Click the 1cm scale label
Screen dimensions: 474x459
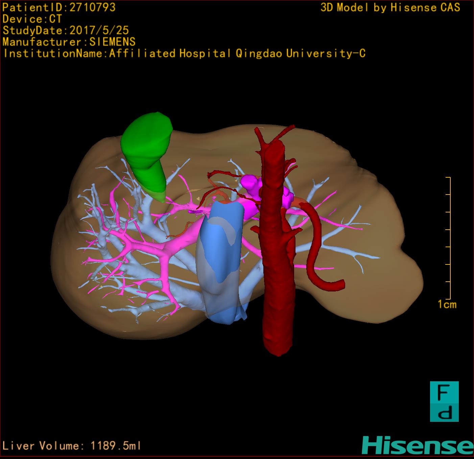coord(447,305)
